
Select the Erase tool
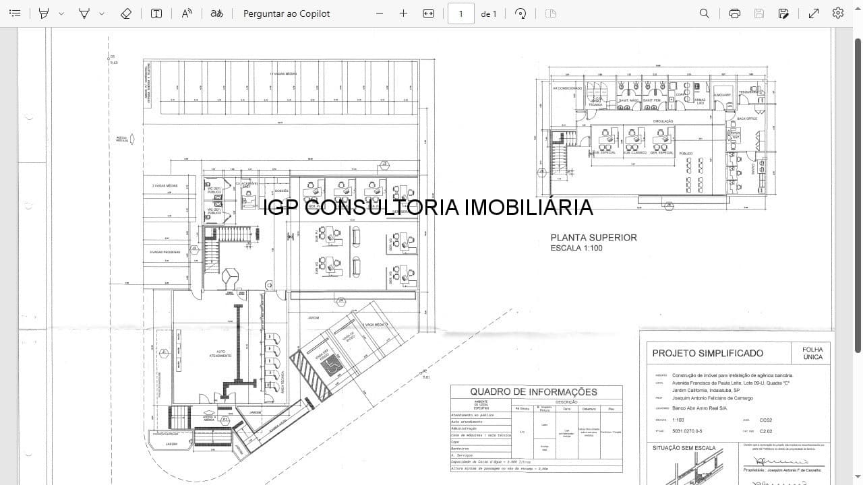[x=125, y=13]
